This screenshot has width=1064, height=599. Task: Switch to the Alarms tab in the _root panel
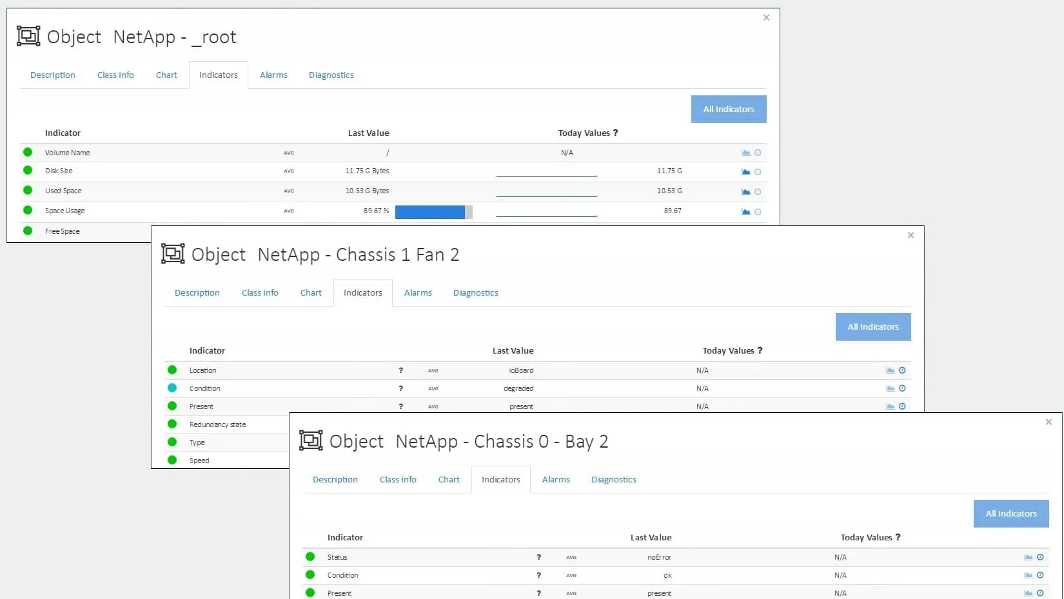(273, 75)
